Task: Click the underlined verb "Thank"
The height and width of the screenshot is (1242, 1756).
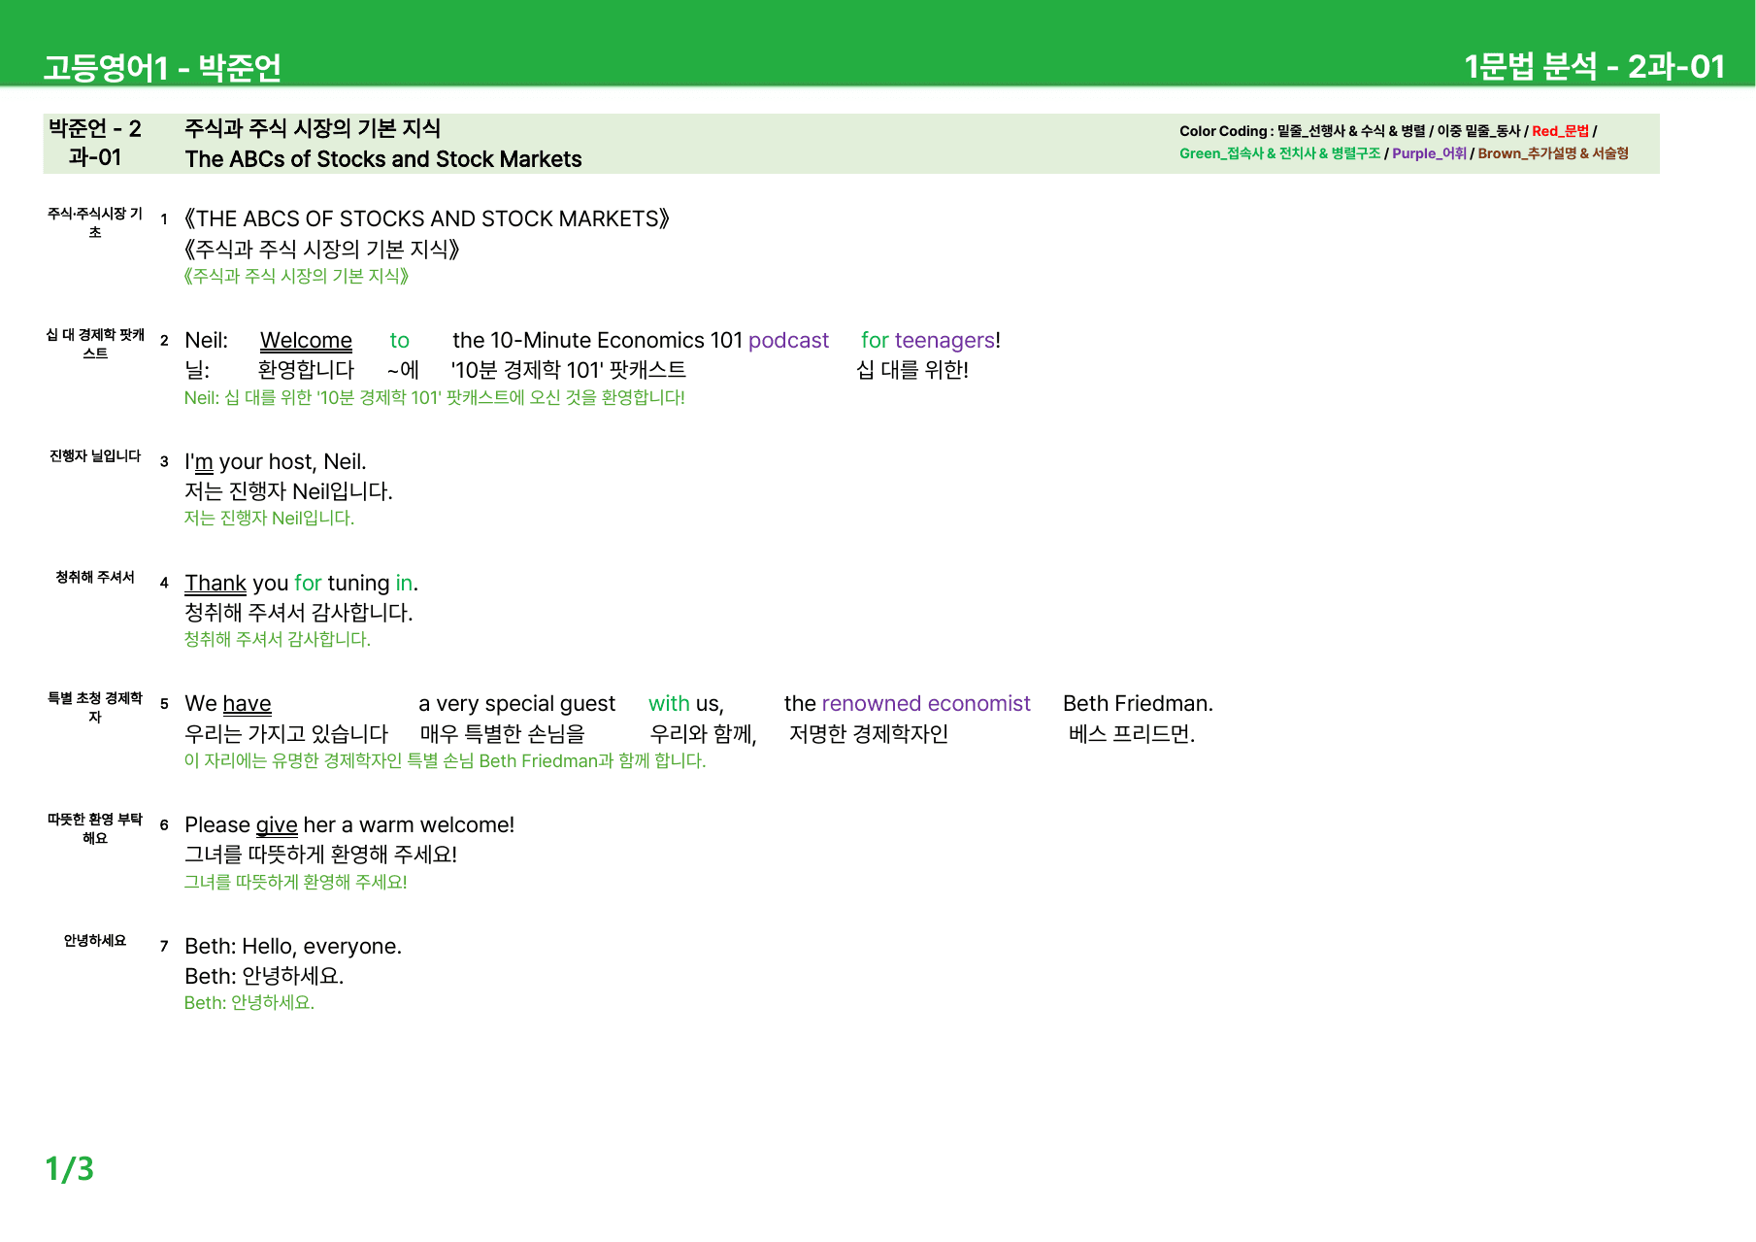Action: point(215,583)
